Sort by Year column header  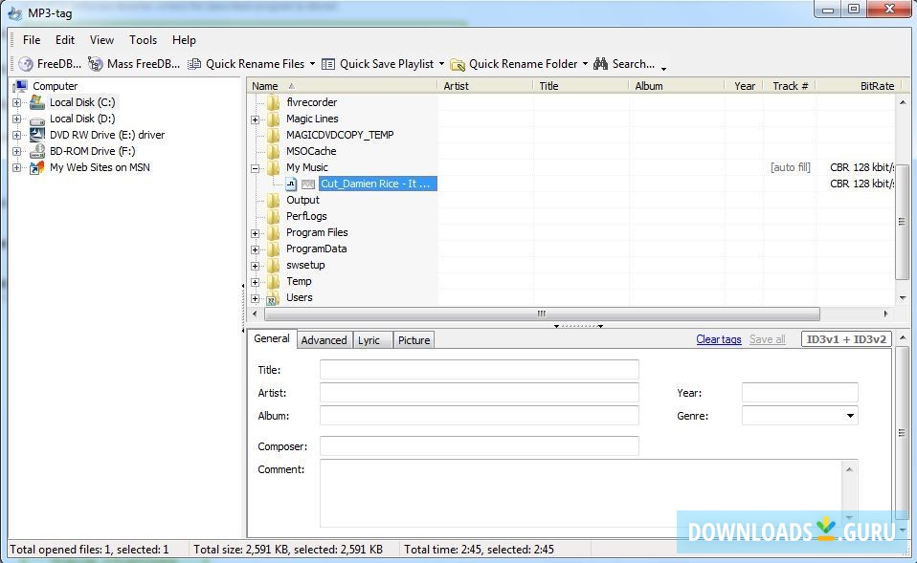tap(744, 86)
